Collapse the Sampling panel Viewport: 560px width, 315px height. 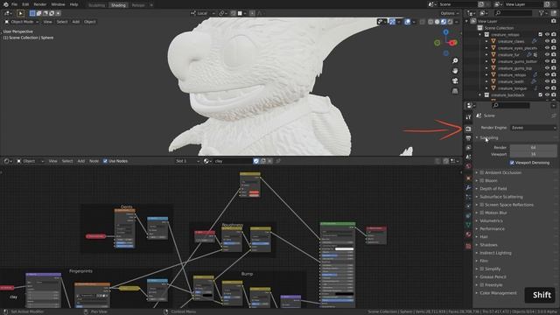click(489, 138)
